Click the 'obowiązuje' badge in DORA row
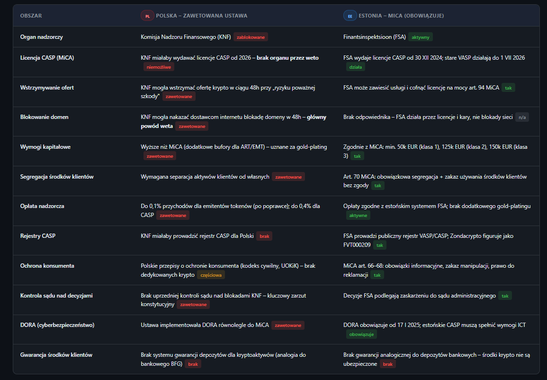The height and width of the screenshot is (380, 547). pyautogui.click(x=361, y=335)
